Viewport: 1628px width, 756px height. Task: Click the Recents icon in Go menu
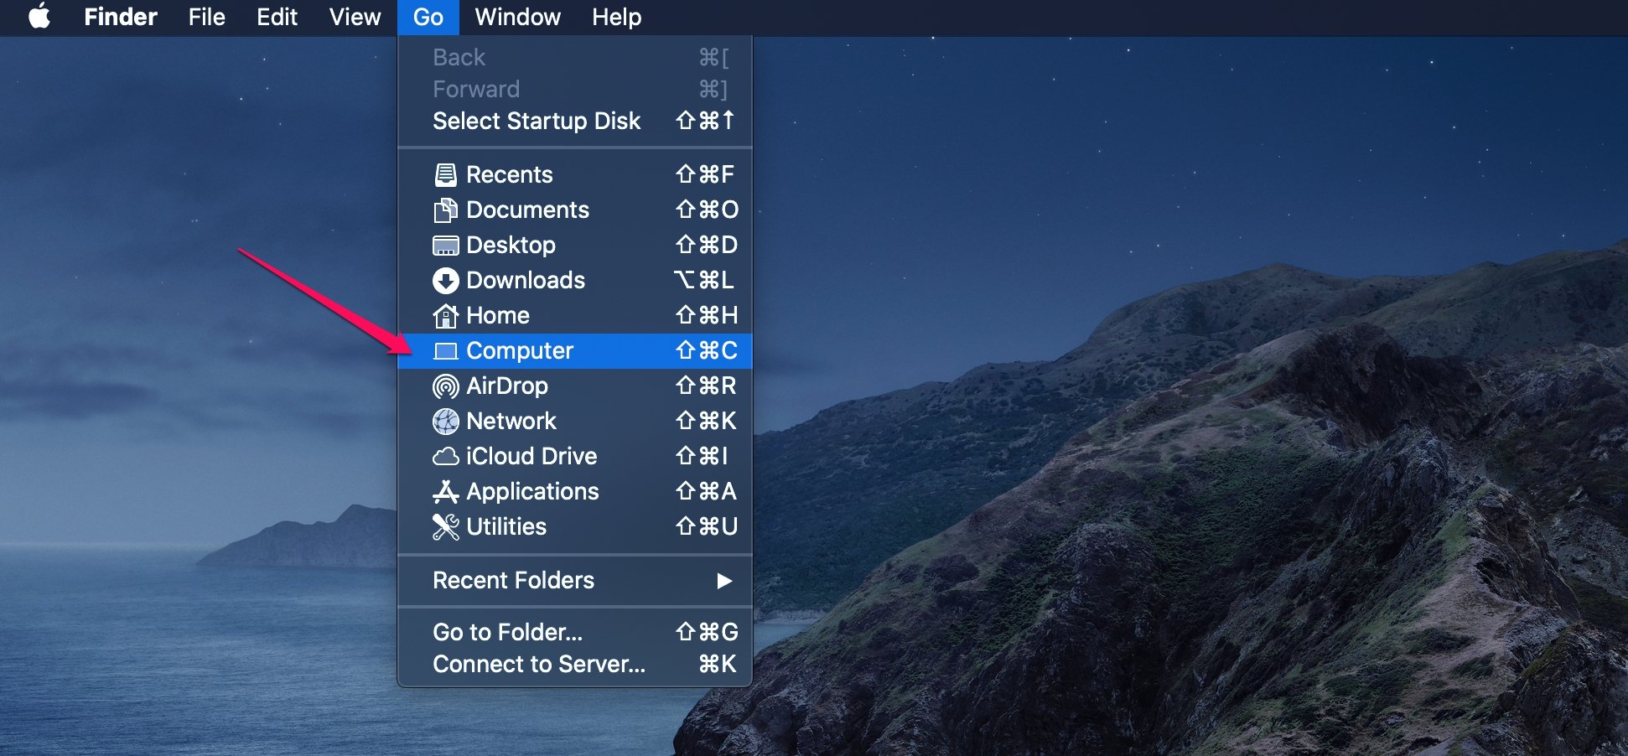coord(445,174)
